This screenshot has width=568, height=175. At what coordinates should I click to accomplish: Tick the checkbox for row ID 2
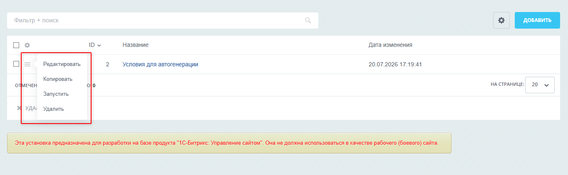16,64
